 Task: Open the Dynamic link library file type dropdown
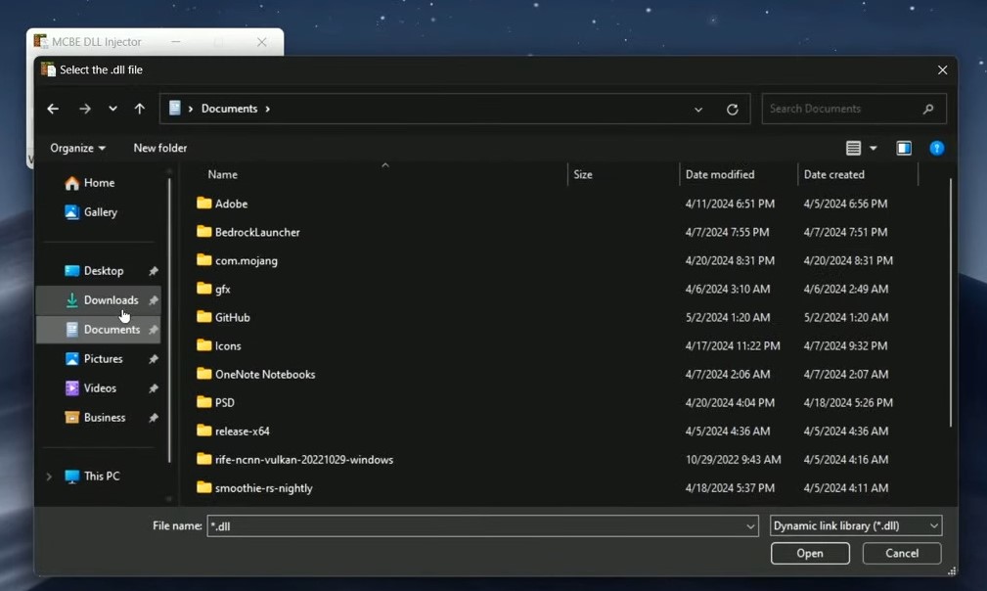pyautogui.click(x=856, y=526)
